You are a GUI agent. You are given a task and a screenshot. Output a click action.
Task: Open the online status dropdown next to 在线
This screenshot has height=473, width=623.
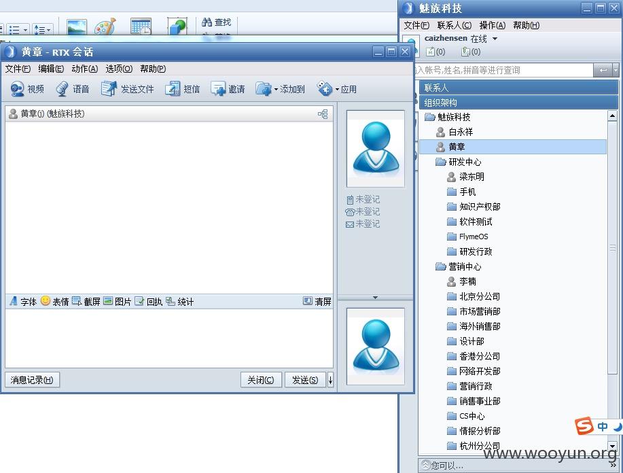pyautogui.click(x=495, y=39)
